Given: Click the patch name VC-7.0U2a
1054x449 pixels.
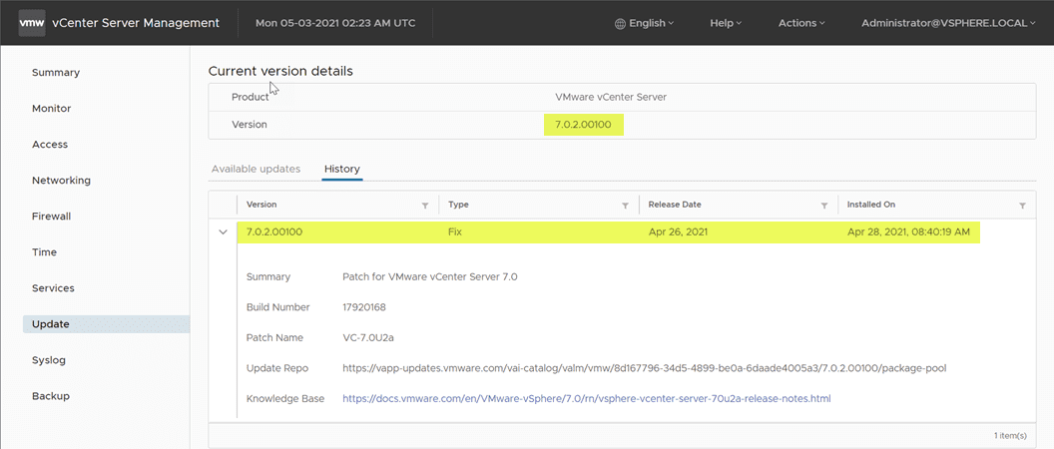Looking at the screenshot, I should [x=367, y=337].
